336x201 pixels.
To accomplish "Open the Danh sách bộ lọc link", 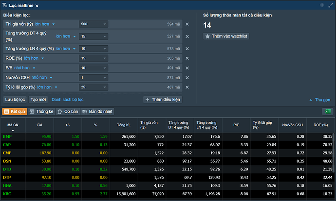I will [x=67, y=99].
